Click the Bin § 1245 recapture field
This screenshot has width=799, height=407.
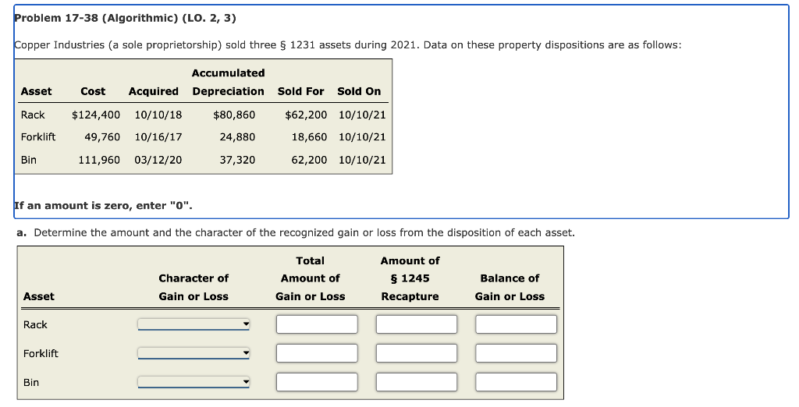tap(417, 382)
